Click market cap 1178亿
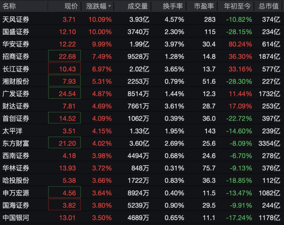Viewport: 284px width, 225px height. pos(269,218)
